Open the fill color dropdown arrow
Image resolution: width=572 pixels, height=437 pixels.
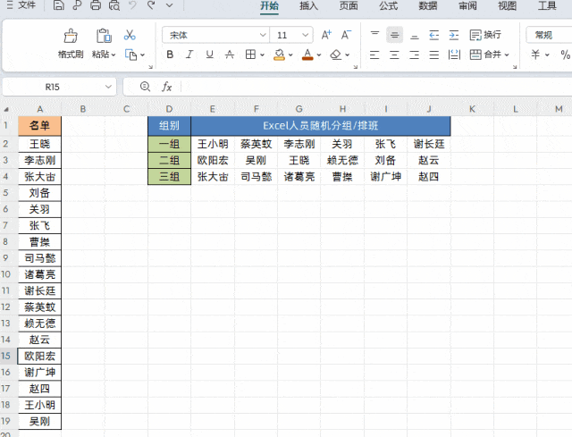tap(290, 55)
